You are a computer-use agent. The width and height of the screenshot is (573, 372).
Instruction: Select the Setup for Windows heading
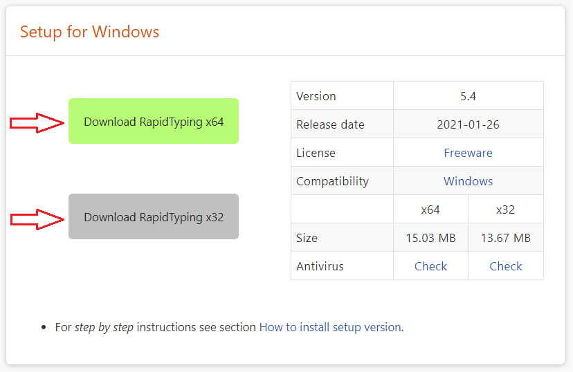pos(89,32)
